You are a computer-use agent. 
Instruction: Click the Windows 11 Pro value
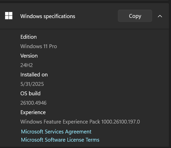pyautogui.click(x=39, y=46)
